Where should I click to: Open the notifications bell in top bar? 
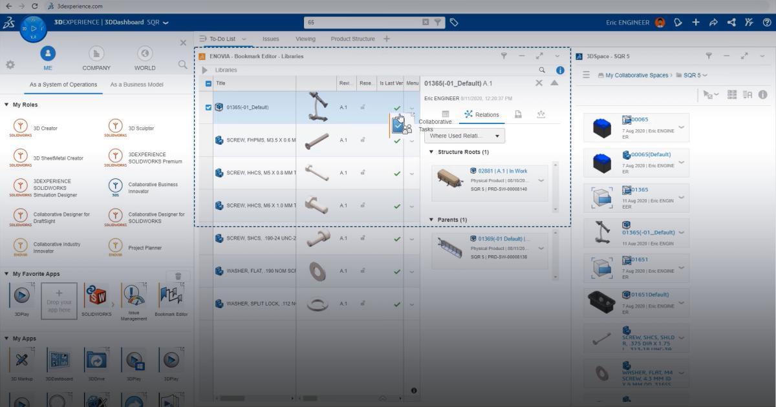[x=678, y=22]
